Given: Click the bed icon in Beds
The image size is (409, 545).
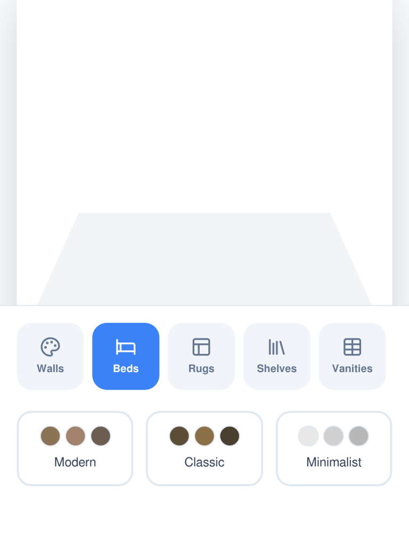Looking at the screenshot, I should pos(126,347).
